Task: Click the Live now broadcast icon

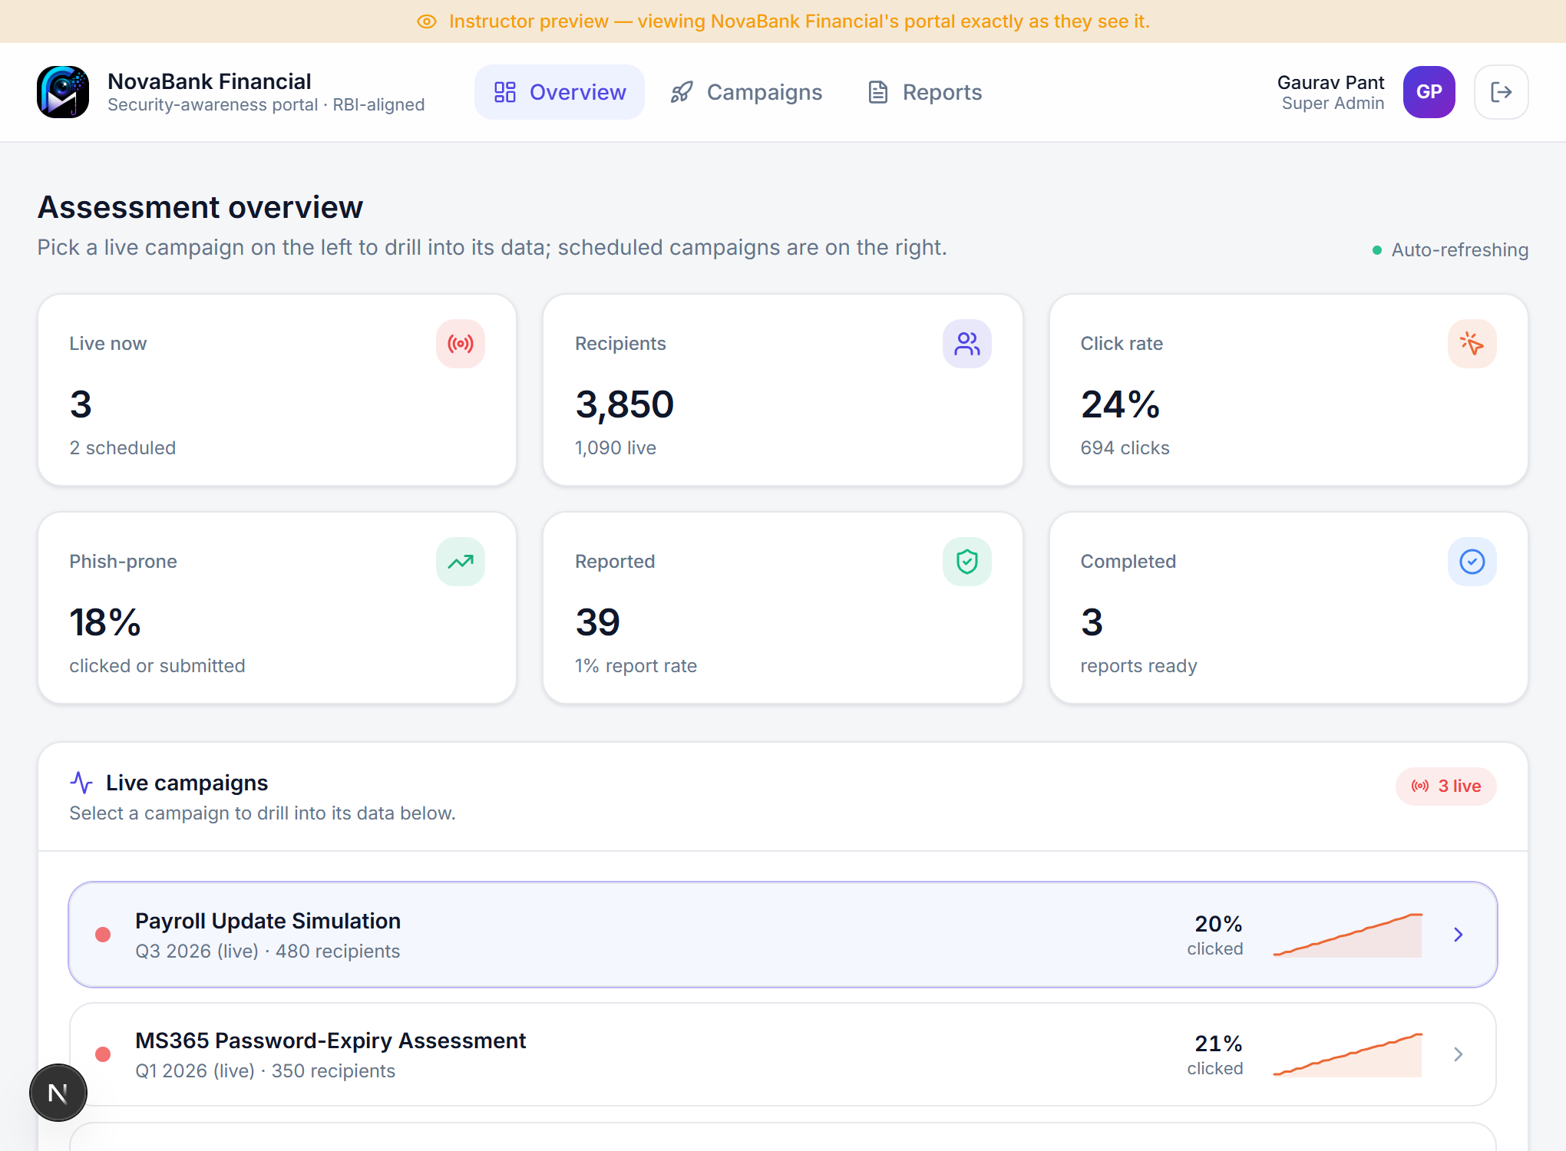Action: (x=461, y=344)
